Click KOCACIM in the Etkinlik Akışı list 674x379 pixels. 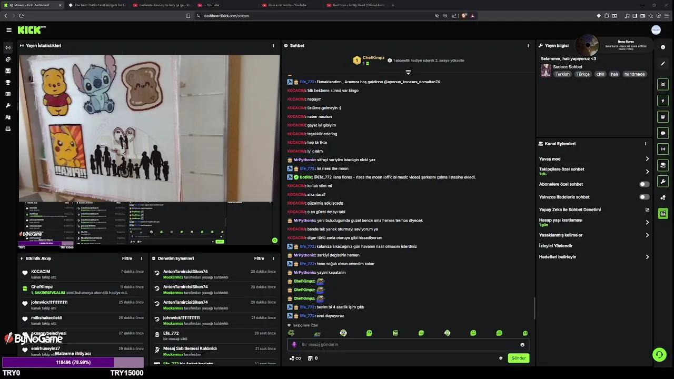[41, 272]
